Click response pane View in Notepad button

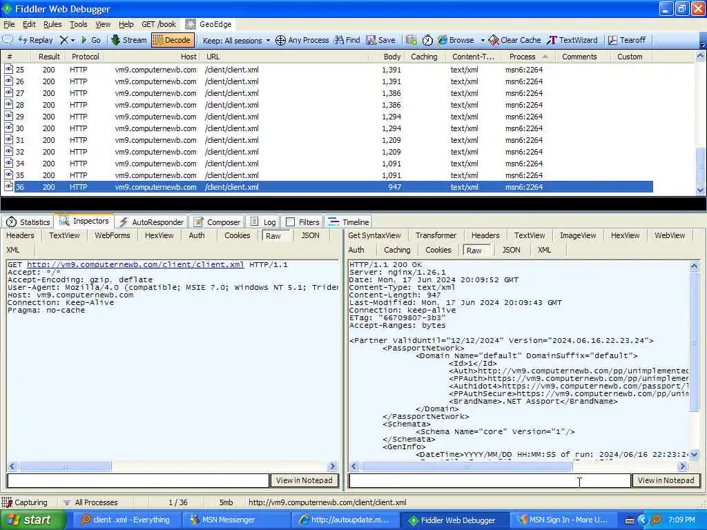pyautogui.click(x=666, y=480)
